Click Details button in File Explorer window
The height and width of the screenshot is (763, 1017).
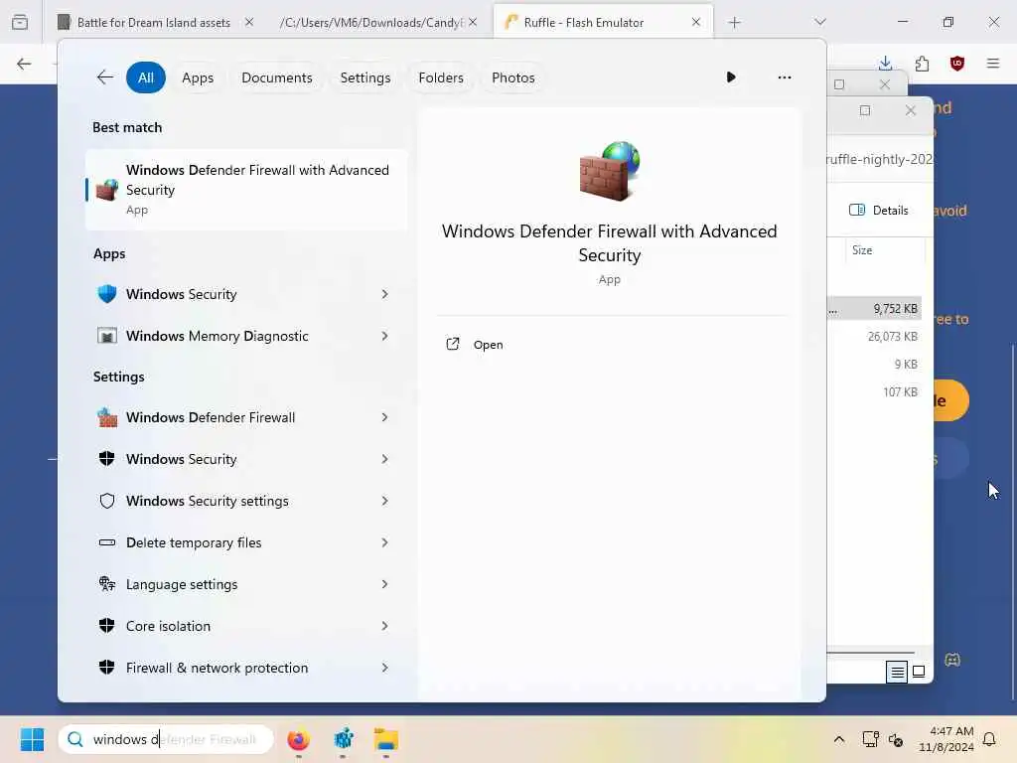(879, 210)
